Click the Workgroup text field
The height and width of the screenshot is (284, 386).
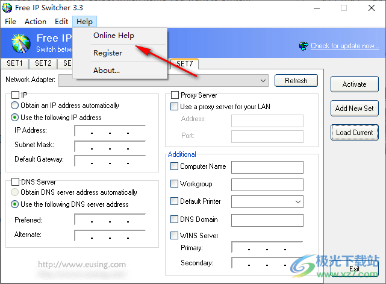pos(267,185)
